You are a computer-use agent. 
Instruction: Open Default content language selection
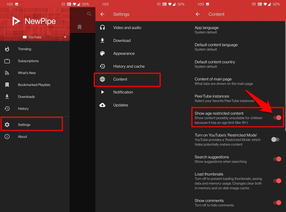(238, 47)
